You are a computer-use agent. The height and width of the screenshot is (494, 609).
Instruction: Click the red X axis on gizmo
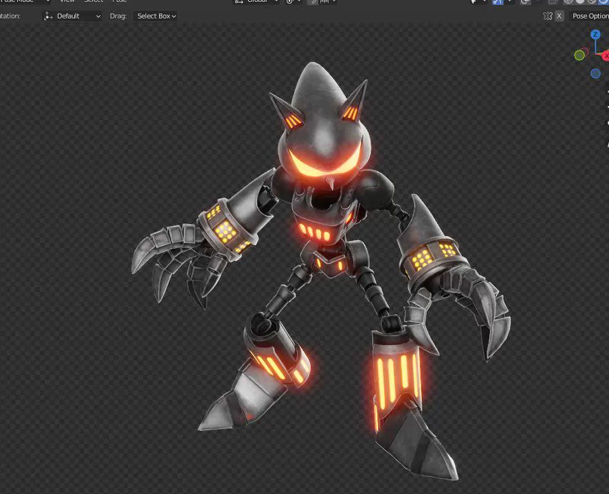click(x=606, y=56)
